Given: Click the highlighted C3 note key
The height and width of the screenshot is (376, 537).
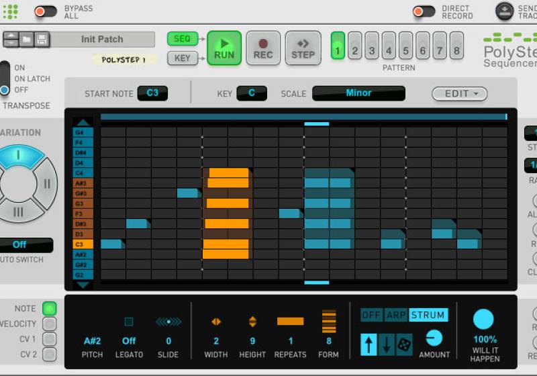Looking at the screenshot, I should point(83,244).
